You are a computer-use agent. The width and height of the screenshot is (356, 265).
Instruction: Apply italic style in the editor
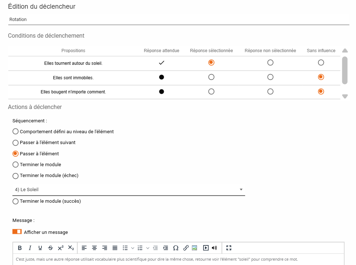coord(30,248)
